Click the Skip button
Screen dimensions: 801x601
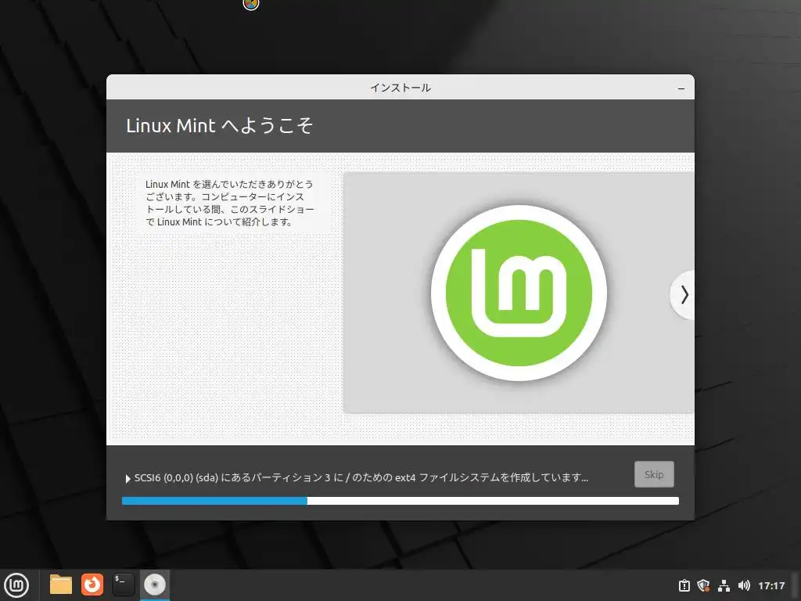654,474
